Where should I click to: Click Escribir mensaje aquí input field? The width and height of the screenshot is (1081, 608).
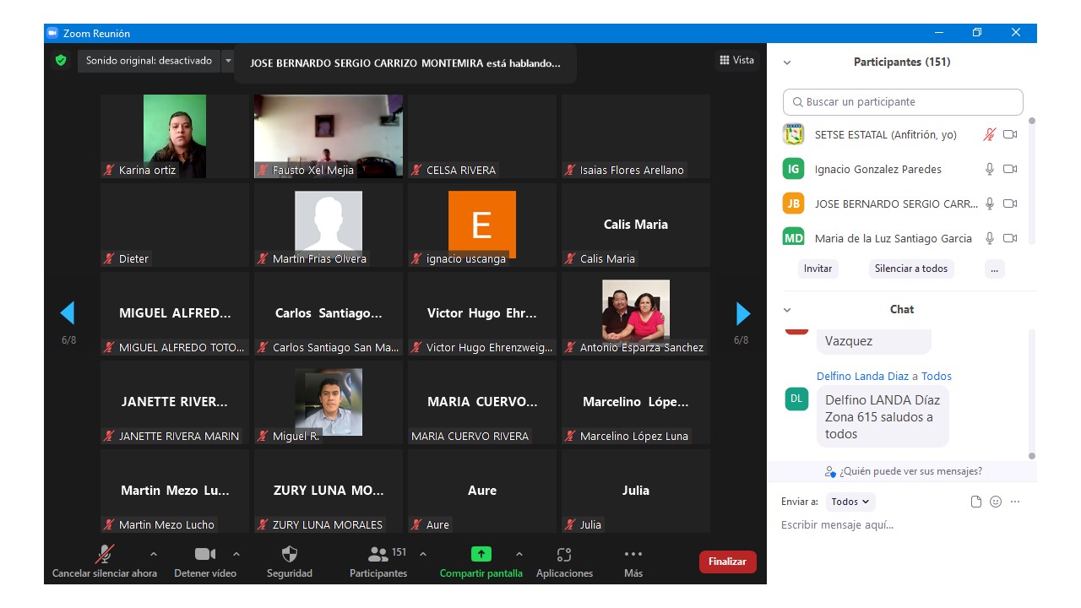pos(902,525)
